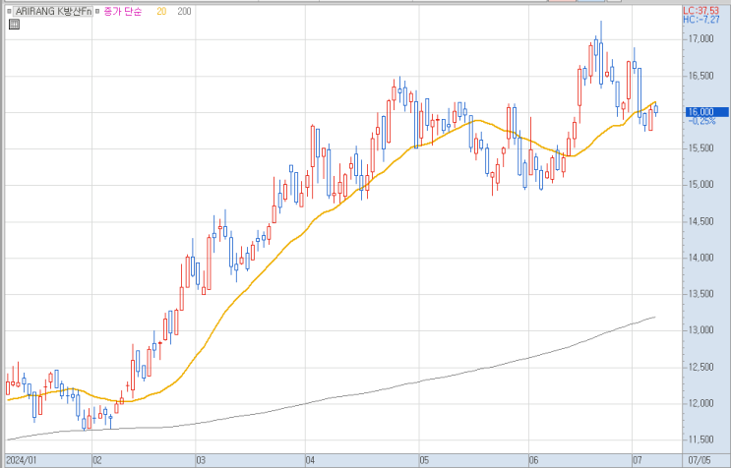The image size is (731, 468).
Task: Click the 13,500 price axis label
Action: [701, 294]
